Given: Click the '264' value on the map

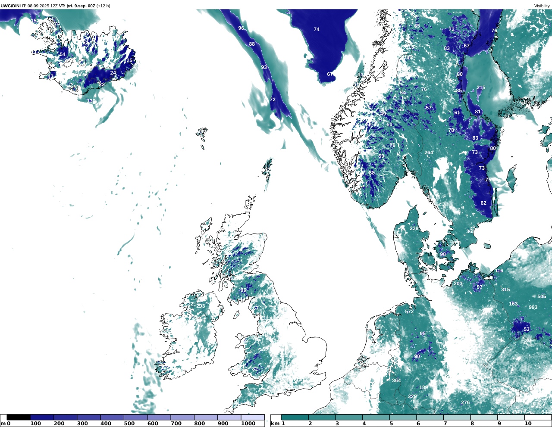Looking at the screenshot, I should point(429,153).
